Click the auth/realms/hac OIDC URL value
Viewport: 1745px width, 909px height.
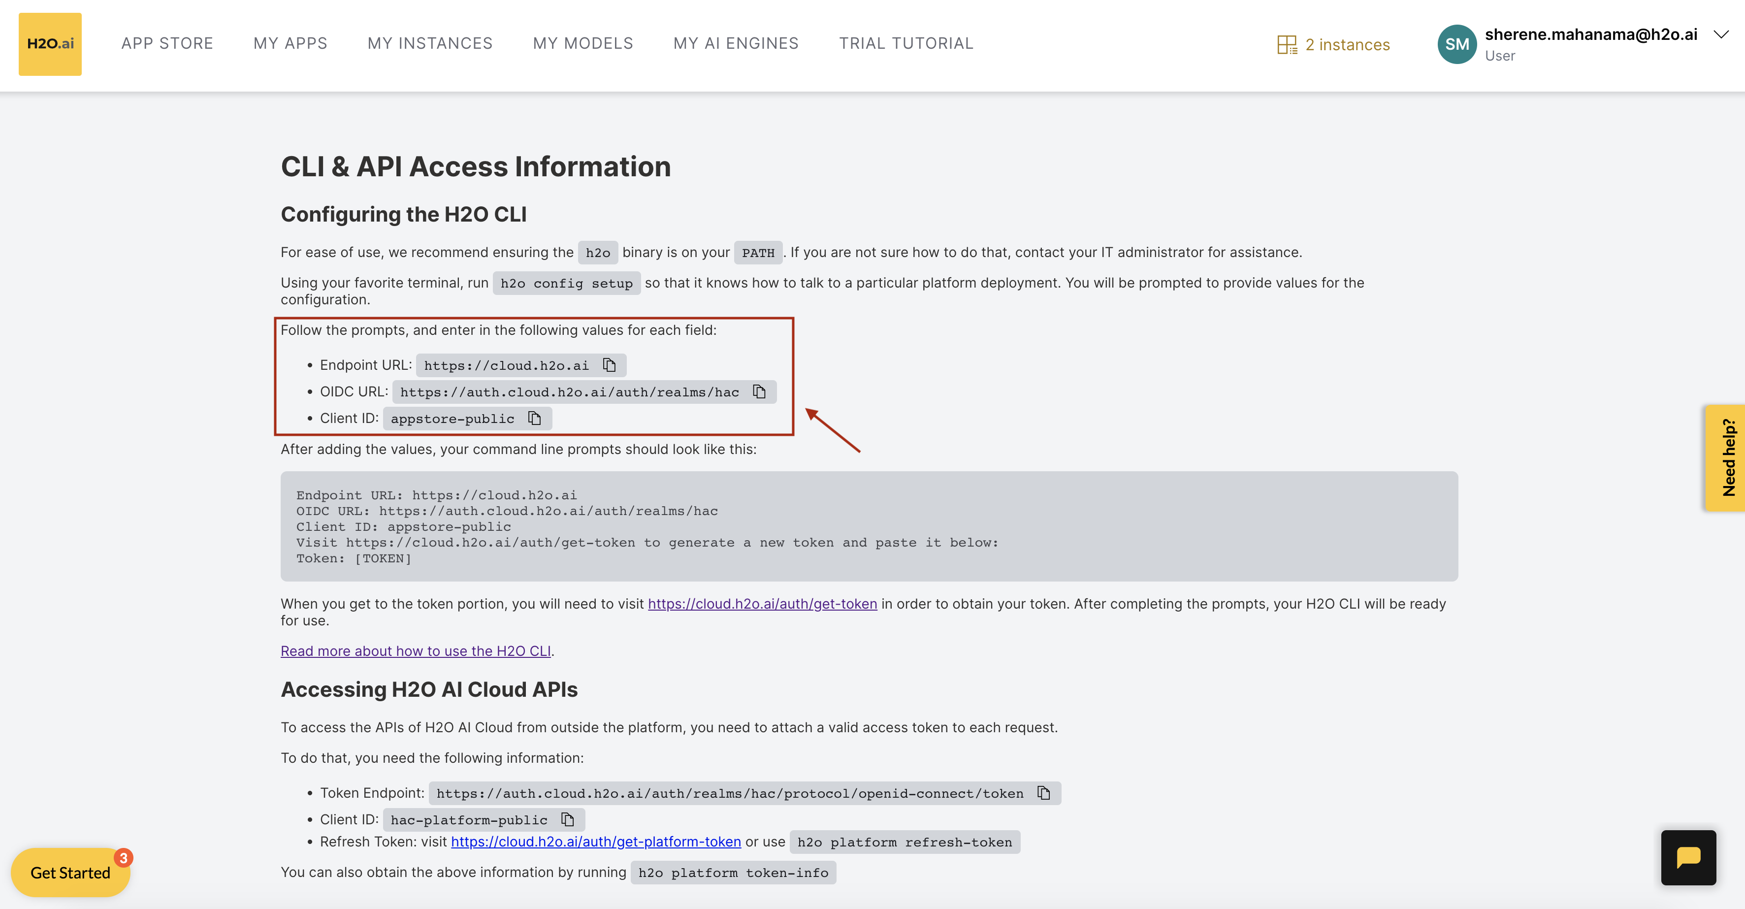point(570,392)
